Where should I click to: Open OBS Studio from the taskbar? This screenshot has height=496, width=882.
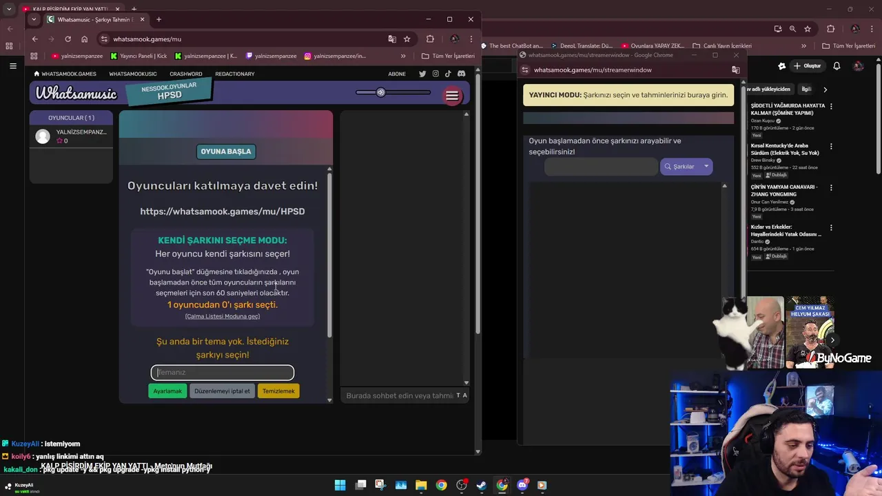point(462,485)
